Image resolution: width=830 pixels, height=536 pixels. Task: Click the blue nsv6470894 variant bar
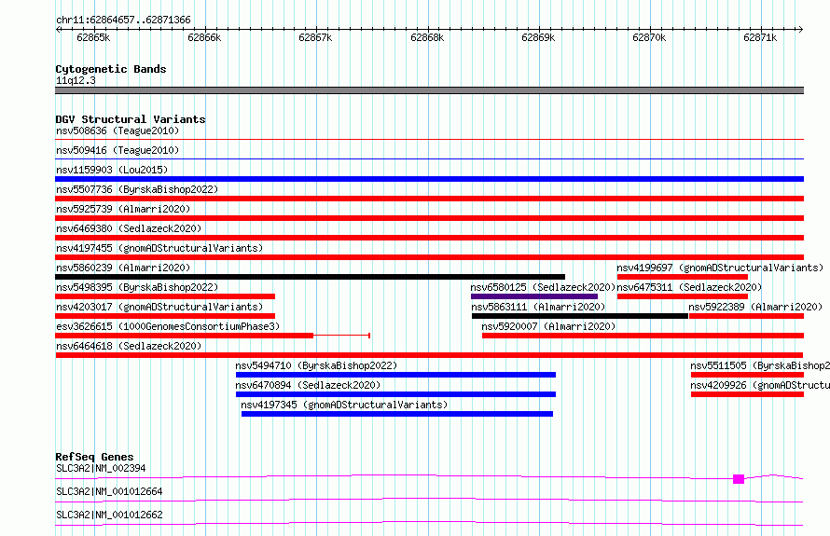(x=396, y=394)
